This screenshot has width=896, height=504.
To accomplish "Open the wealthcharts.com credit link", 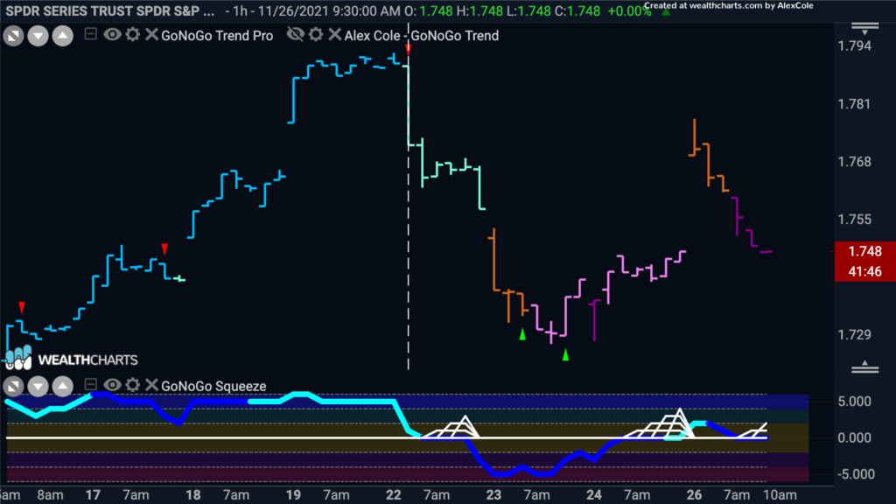I will pyautogui.click(x=729, y=6).
